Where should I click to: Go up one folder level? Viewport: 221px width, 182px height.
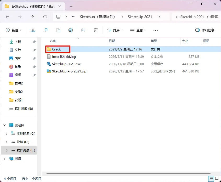[32, 17]
